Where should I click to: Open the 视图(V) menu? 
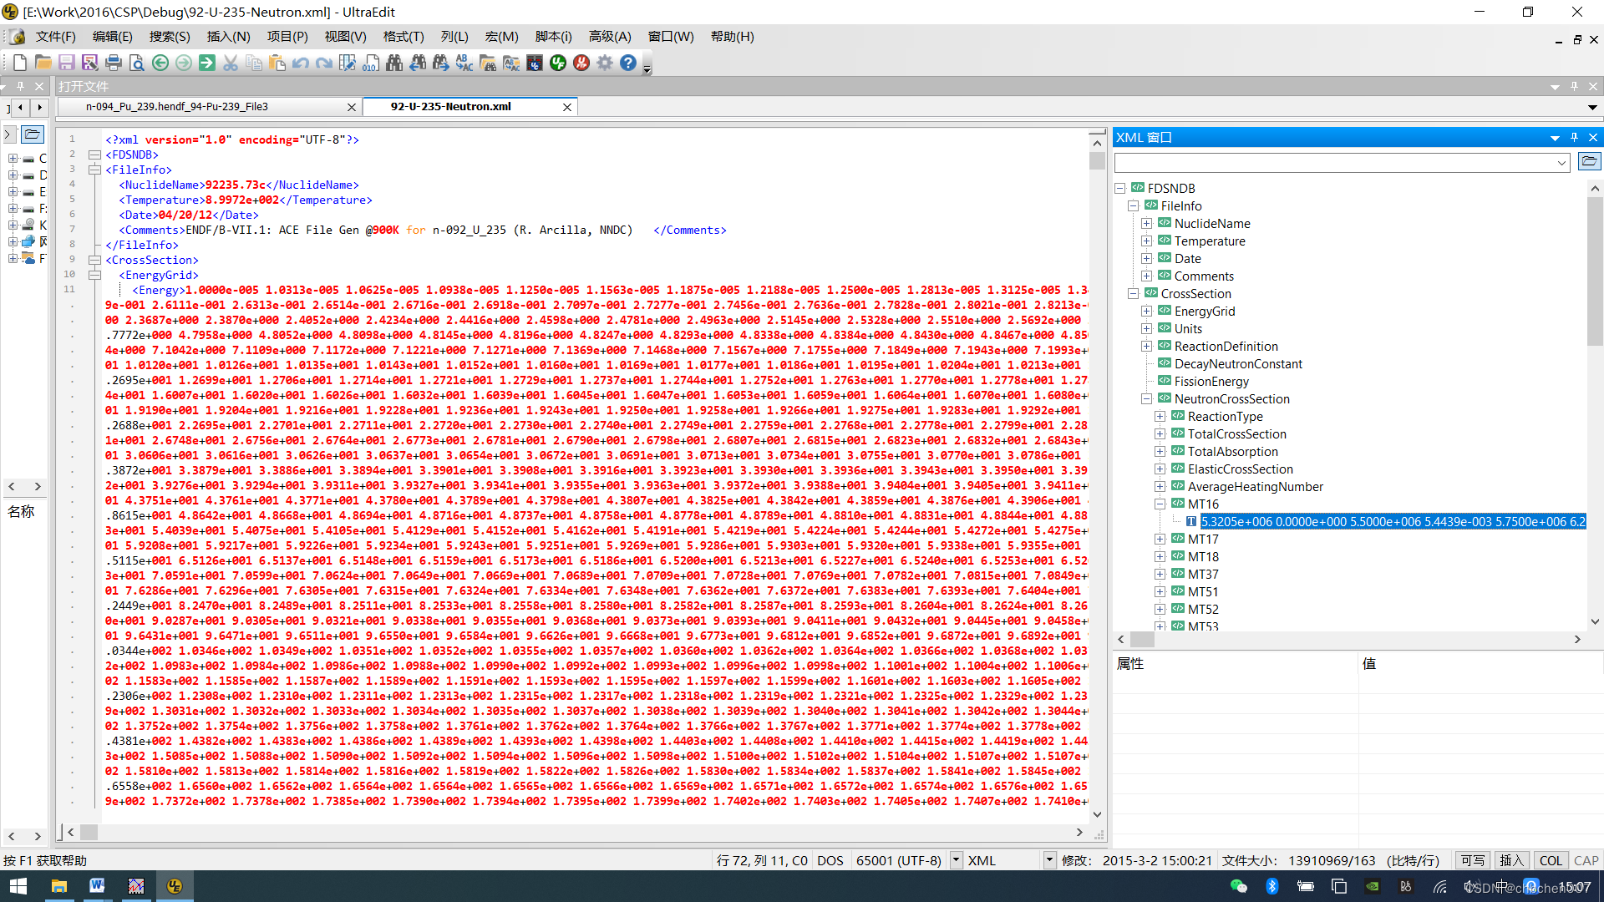345,37
